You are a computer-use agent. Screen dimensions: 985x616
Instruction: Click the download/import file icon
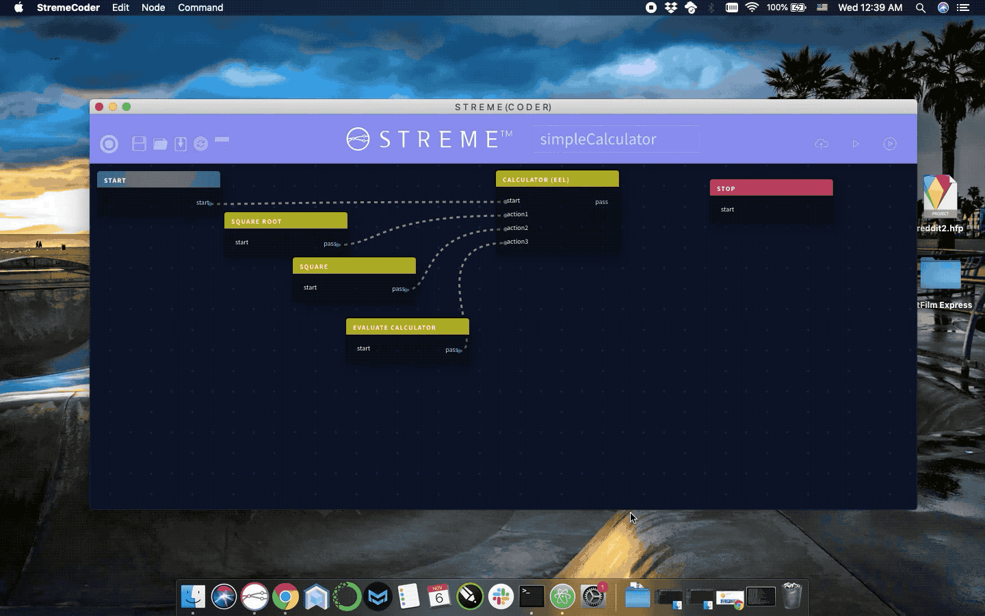coord(181,144)
